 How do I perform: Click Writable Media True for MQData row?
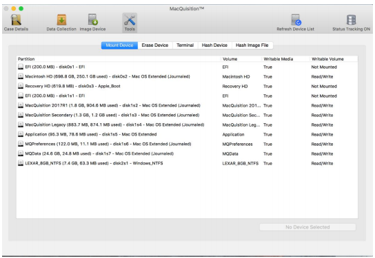pyautogui.click(x=268, y=153)
